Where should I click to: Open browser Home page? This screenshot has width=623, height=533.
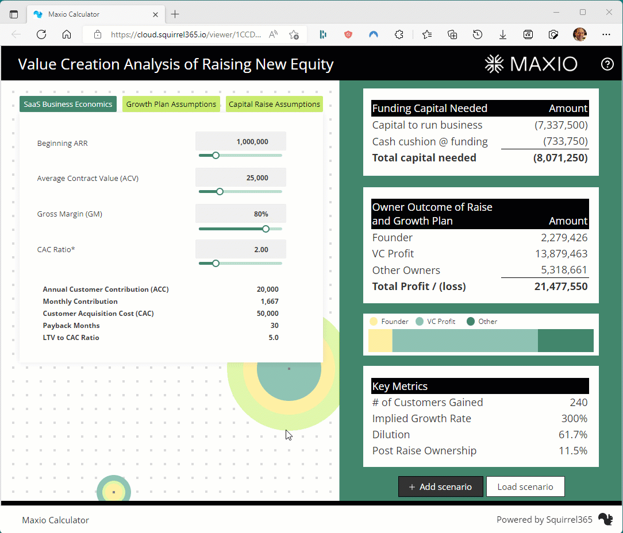click(66, 34)
